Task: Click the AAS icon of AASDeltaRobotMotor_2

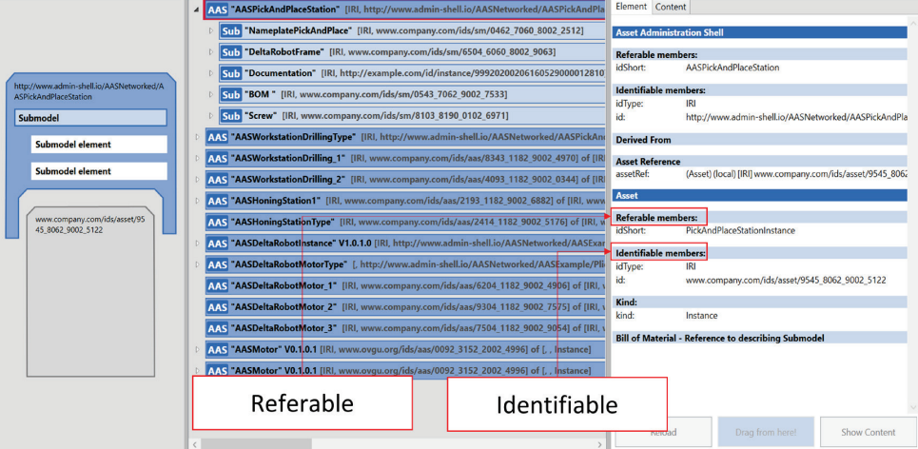Action: pos(217,306)
